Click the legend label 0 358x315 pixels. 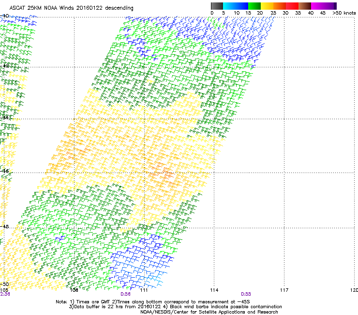pyautogui.click(x=212, y=13)
